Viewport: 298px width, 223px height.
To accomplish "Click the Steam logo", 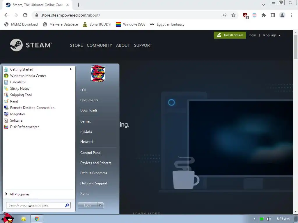I will click(31, 45).
